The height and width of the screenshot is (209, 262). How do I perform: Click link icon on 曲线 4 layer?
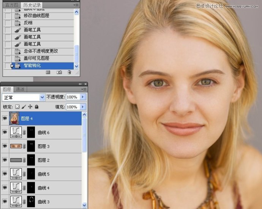[x=24, y=188]
